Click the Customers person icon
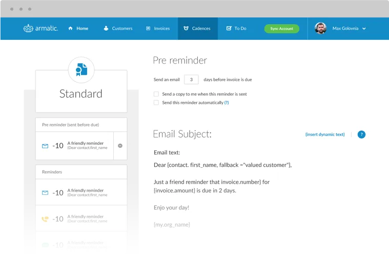389x266 pixels. [x=106, y=28]
